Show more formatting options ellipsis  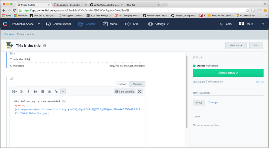click(x=63, y=91)
